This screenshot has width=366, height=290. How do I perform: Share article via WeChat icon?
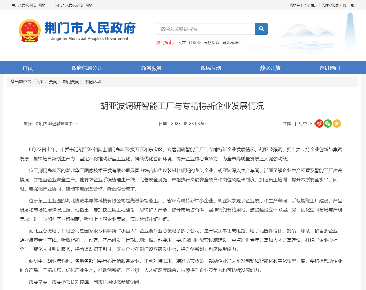pyautogui.click(x=328, y=124)
